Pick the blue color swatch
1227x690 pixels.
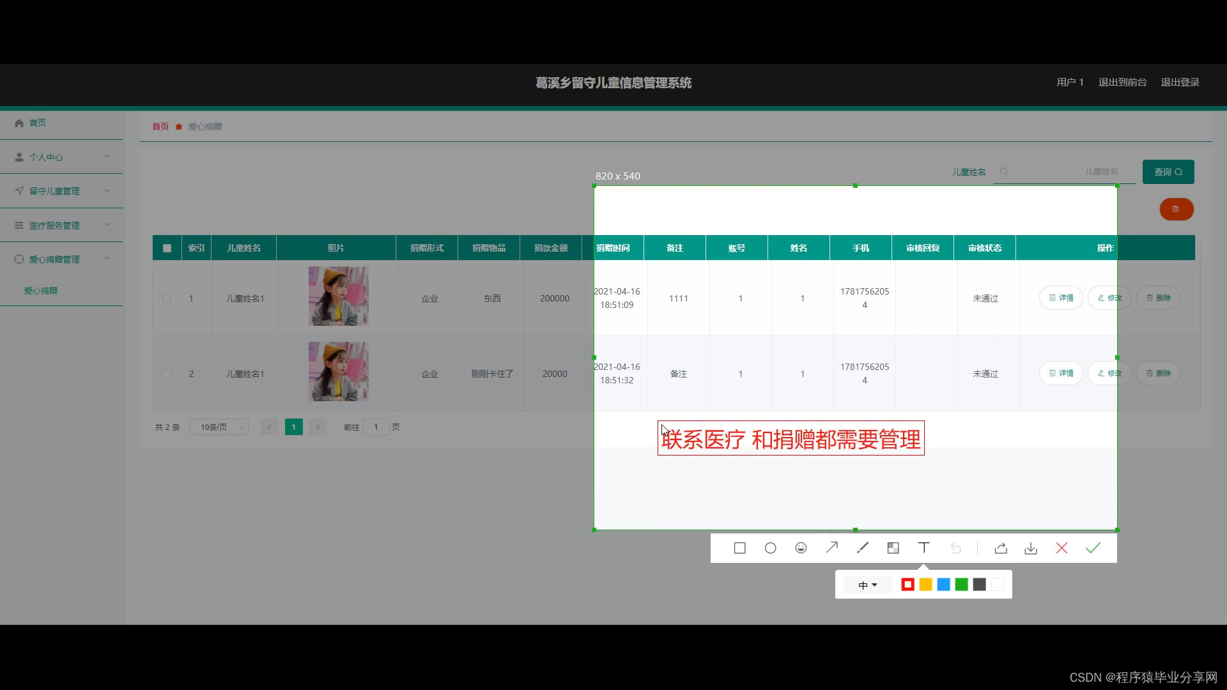pyautogui.click(x=943, y=585)
